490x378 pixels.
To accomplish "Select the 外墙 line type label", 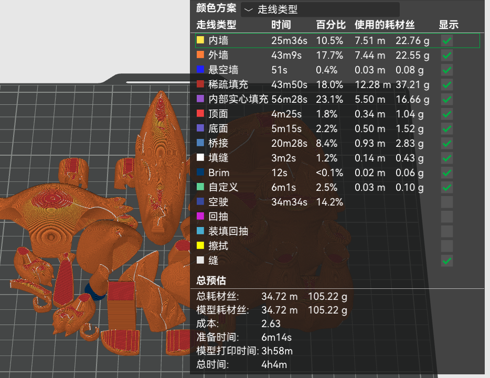I will tap(218, 55).
